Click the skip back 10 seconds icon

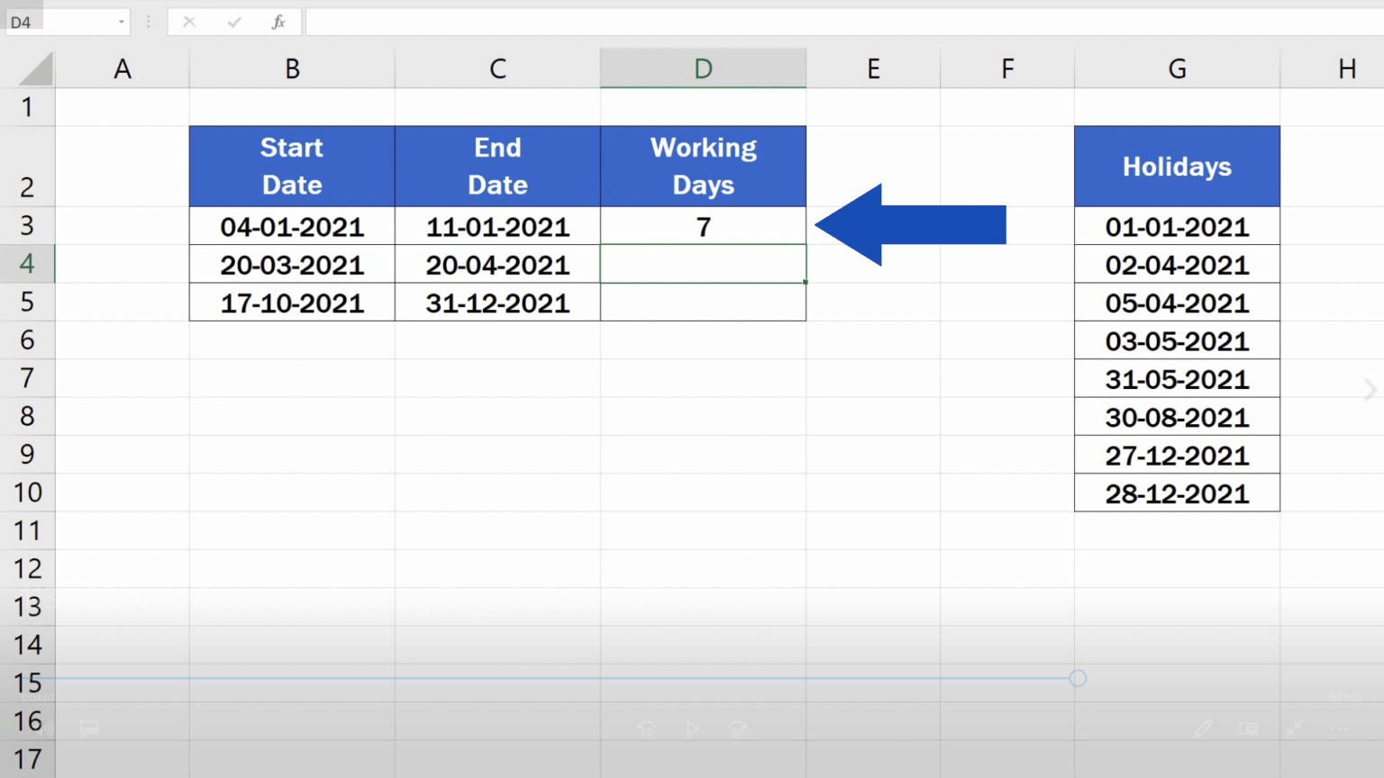(x=646, y=728)
